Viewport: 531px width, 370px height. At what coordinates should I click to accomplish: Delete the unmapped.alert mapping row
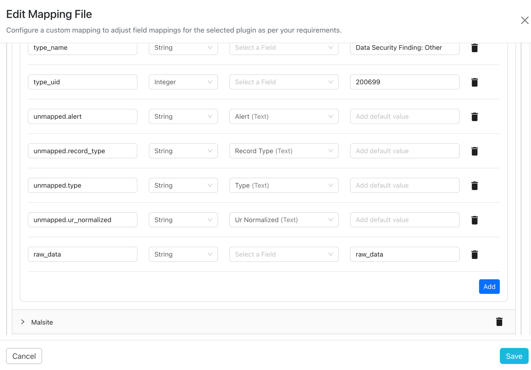(474, 117)
